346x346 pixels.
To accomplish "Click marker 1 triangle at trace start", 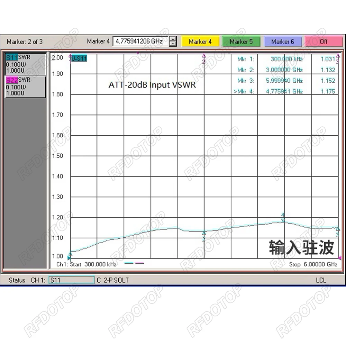I will coord(70,254).
